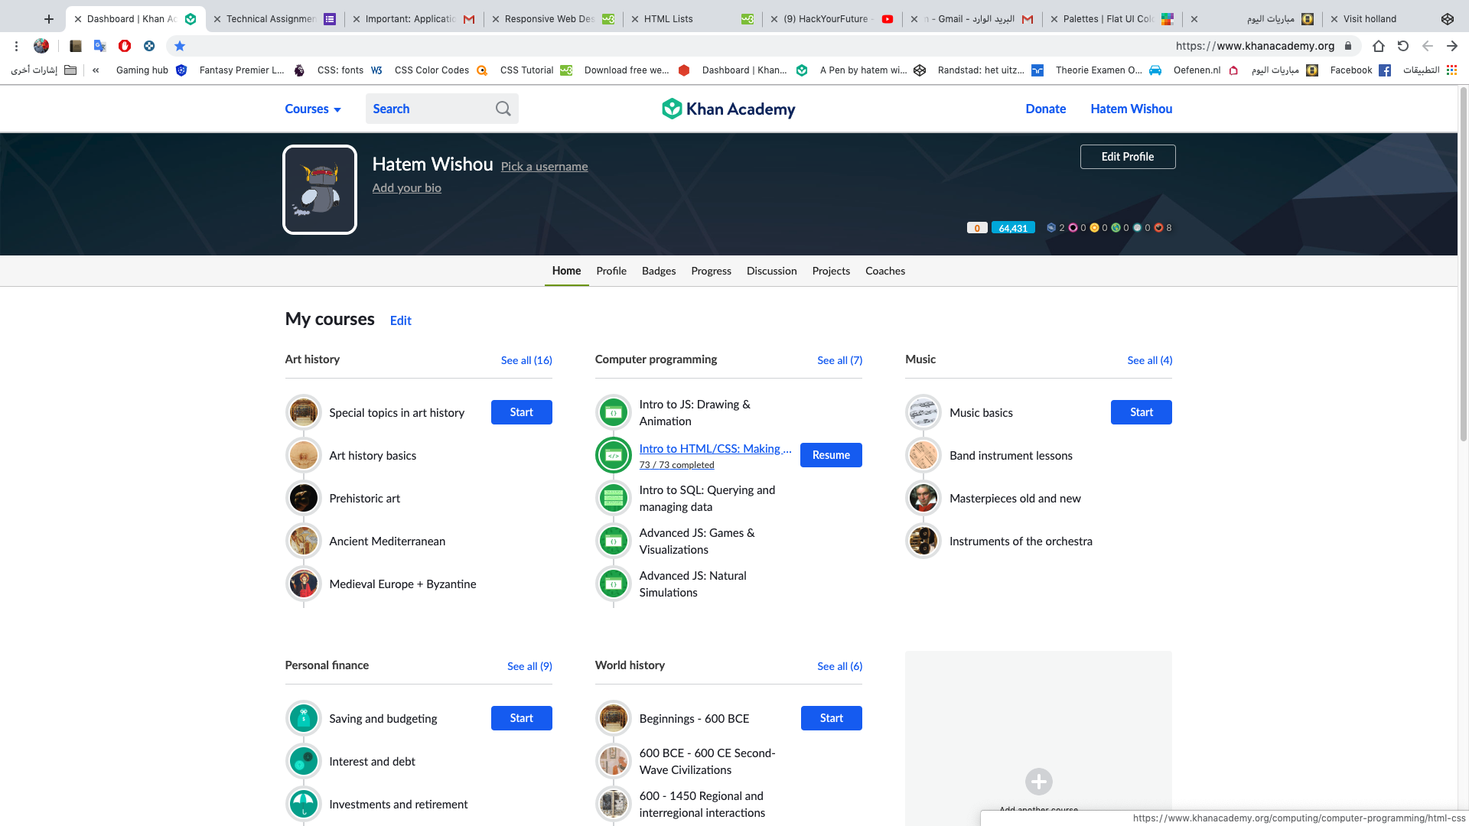
Task: Open Investments and retirement course icon
Action: pos(304,804)
